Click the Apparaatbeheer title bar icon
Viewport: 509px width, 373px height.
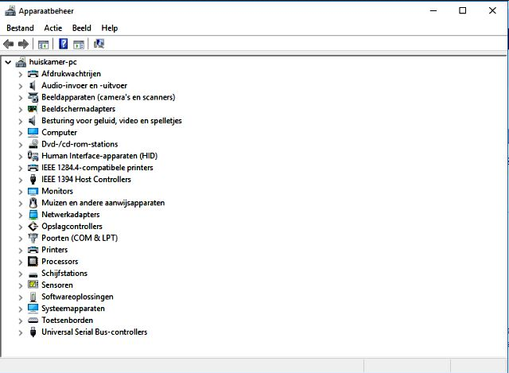coord(10,10)
